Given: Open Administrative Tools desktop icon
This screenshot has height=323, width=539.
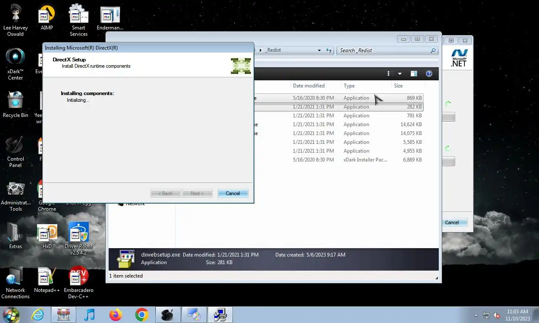Looking at the screenshot, I should (16, 196).
